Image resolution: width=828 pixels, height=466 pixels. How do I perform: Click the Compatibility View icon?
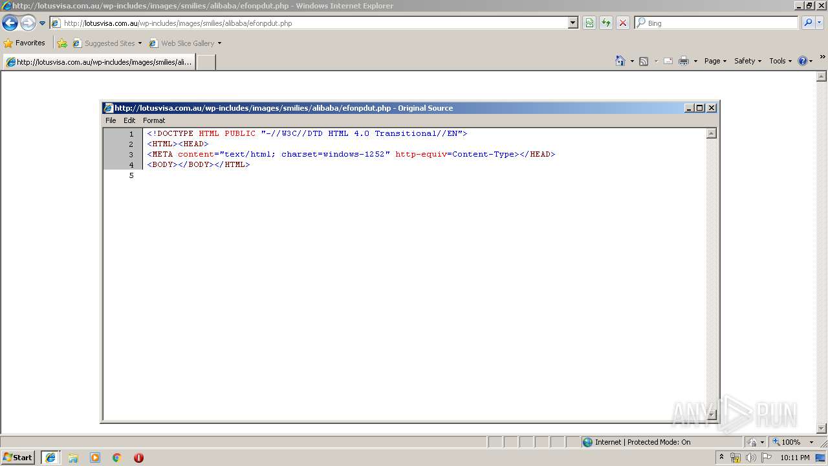pos(589,23)
